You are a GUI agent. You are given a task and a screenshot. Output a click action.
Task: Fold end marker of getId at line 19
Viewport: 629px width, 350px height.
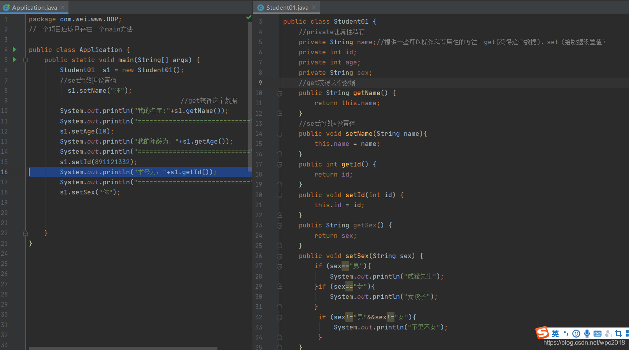[x=280, y=185]
